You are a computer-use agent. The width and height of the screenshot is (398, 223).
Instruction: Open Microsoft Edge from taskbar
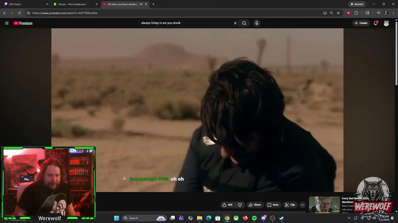(x=209, y=218)
